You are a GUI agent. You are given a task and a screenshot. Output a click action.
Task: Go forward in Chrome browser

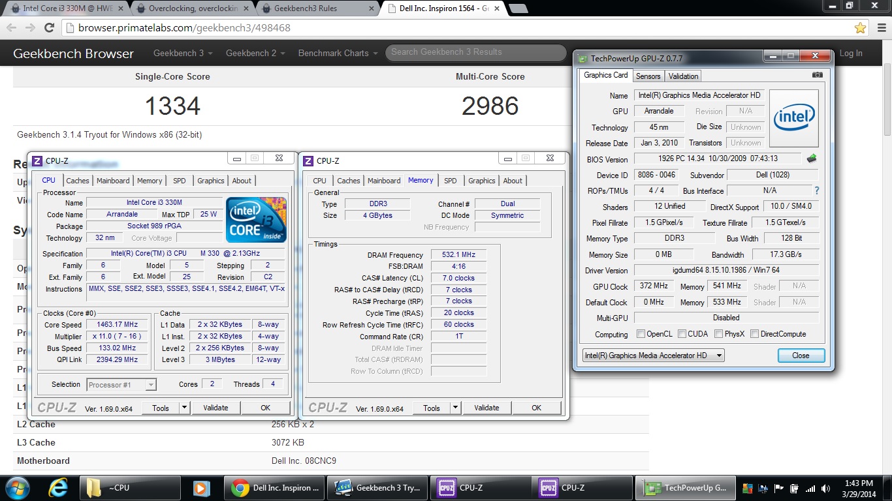[x=30, y=28]
